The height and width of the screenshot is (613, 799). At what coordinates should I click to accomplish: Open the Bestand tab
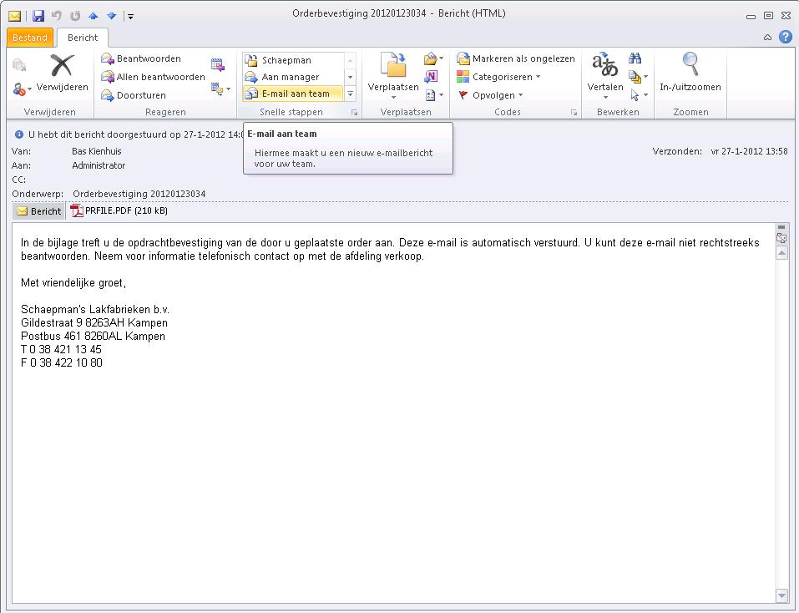(x=29, y=38)
